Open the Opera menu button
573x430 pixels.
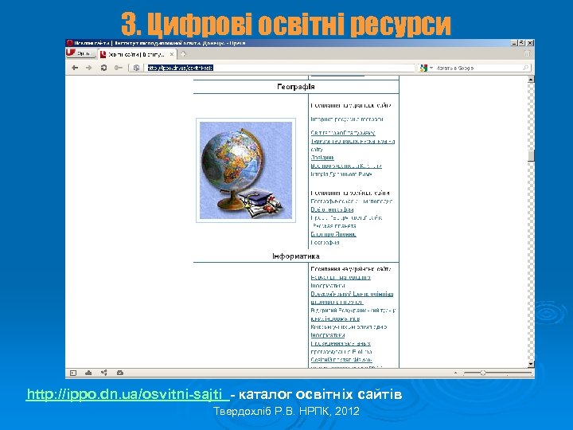(x=80, y=54)
